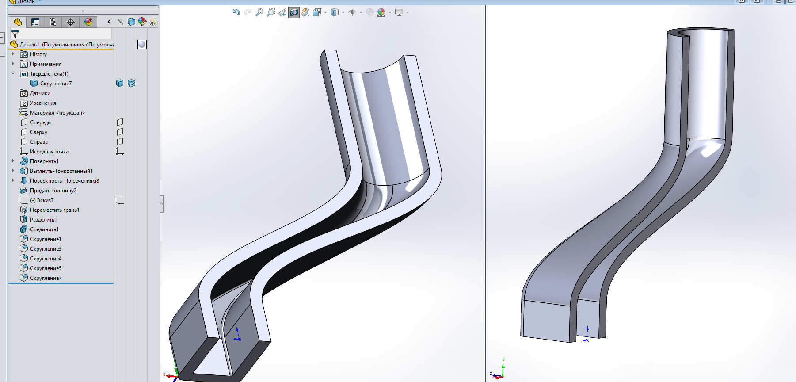Image resolution: width=796 pixels, height=382 pixels.
Task: Click the Previous View icon
Action: (282, 12)
